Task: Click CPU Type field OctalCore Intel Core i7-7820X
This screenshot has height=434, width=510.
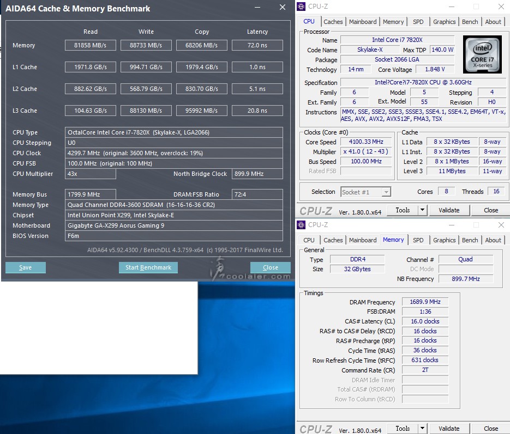Action: pyautogui.click(x=173, y=132)
